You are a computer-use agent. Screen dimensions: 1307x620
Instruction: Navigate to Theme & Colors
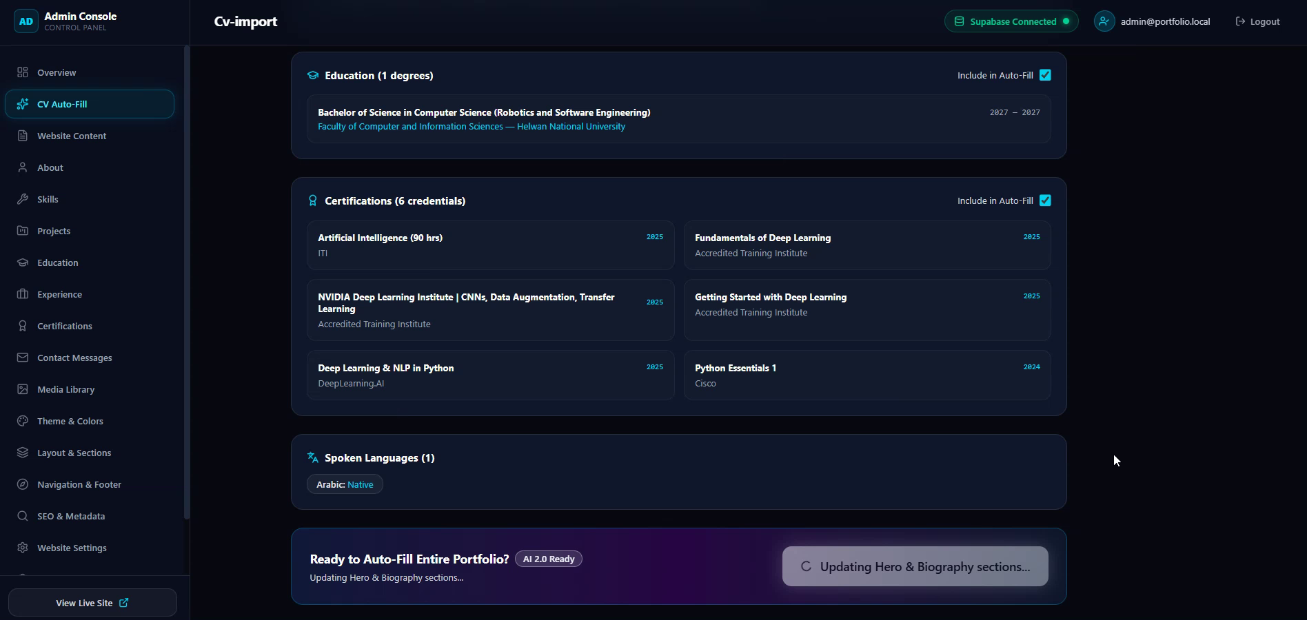click(x=90, y=421)
